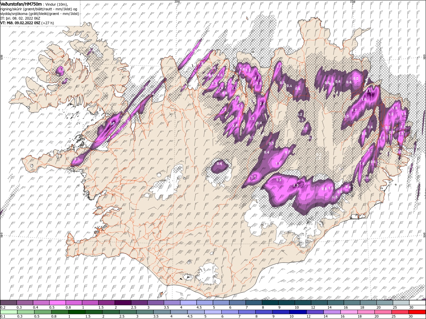Click the 'slydda/snjókoma' description line
This screenshot has height=319, width=426.
point(40,13)
